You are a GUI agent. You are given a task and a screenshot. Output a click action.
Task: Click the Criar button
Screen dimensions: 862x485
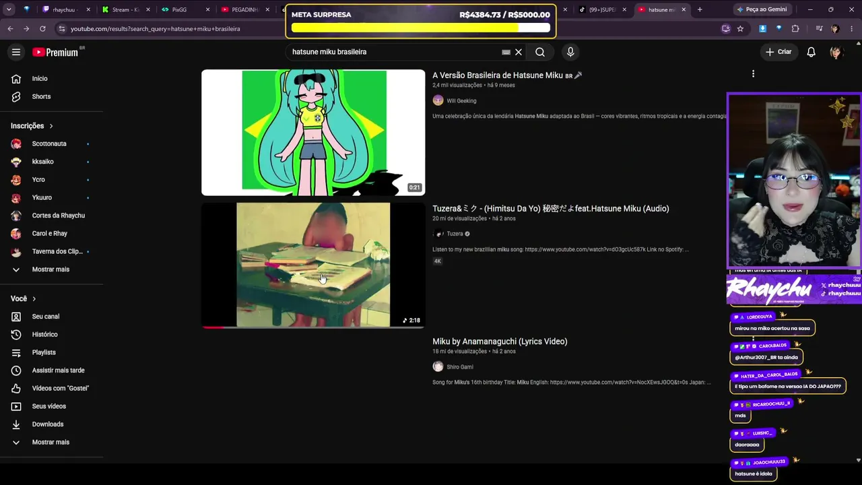click(778, 52)
